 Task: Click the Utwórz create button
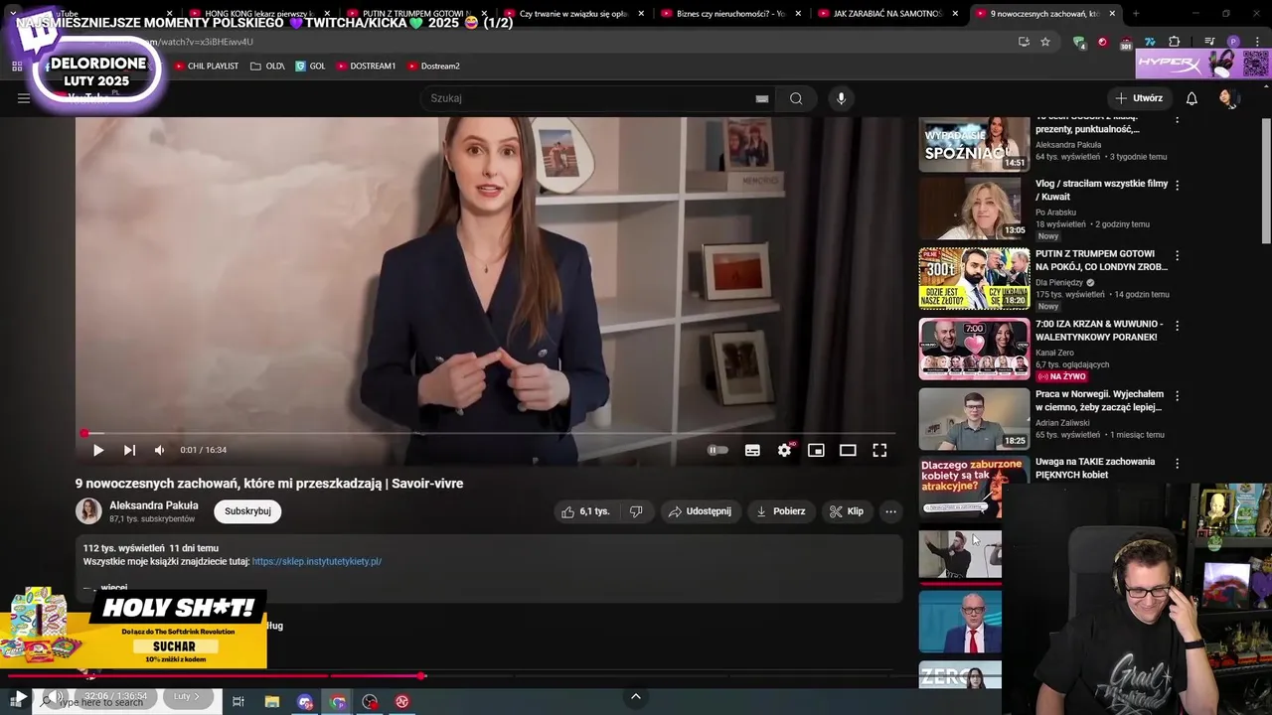coord(1139,98)
